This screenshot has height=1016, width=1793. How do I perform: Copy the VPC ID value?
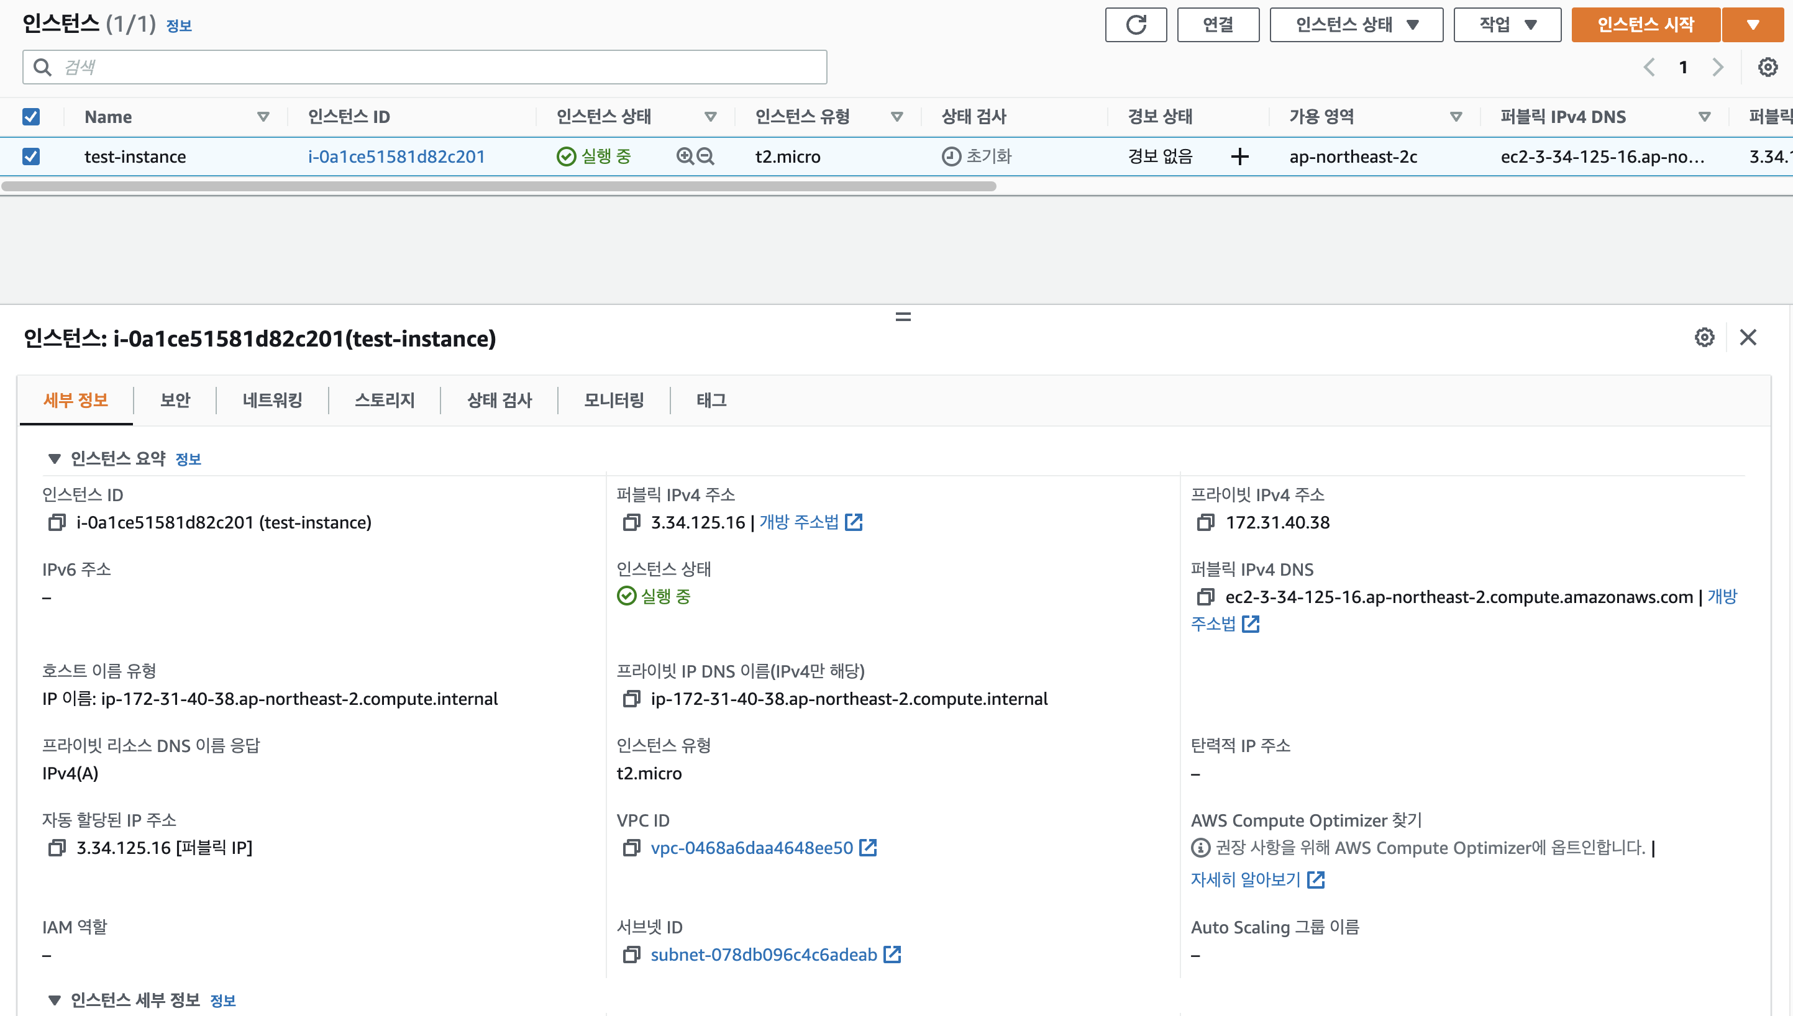pos(632,848)
